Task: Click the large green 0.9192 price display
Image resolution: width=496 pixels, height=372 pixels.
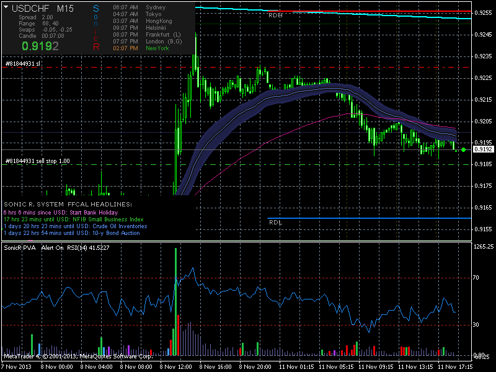Action: click(40, 45)
